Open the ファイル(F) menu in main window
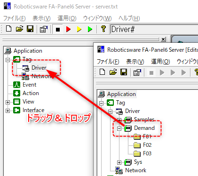The width and height of the screenshot is (198, 176). (14, 18)
